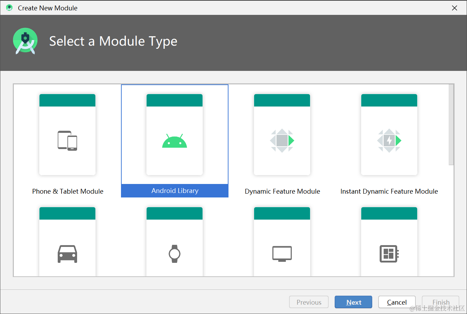Click the Previous button
This screenshot has width=467, height=314.
click(309, 302)
